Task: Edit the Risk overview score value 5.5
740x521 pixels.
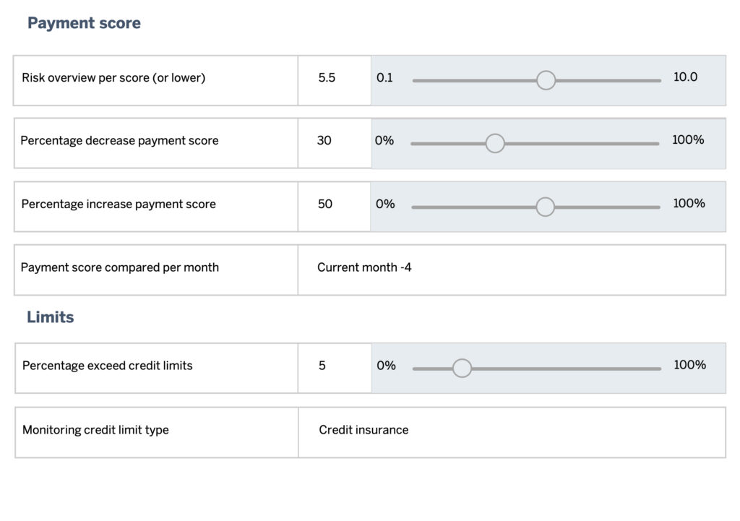Action: coord(335,80)
